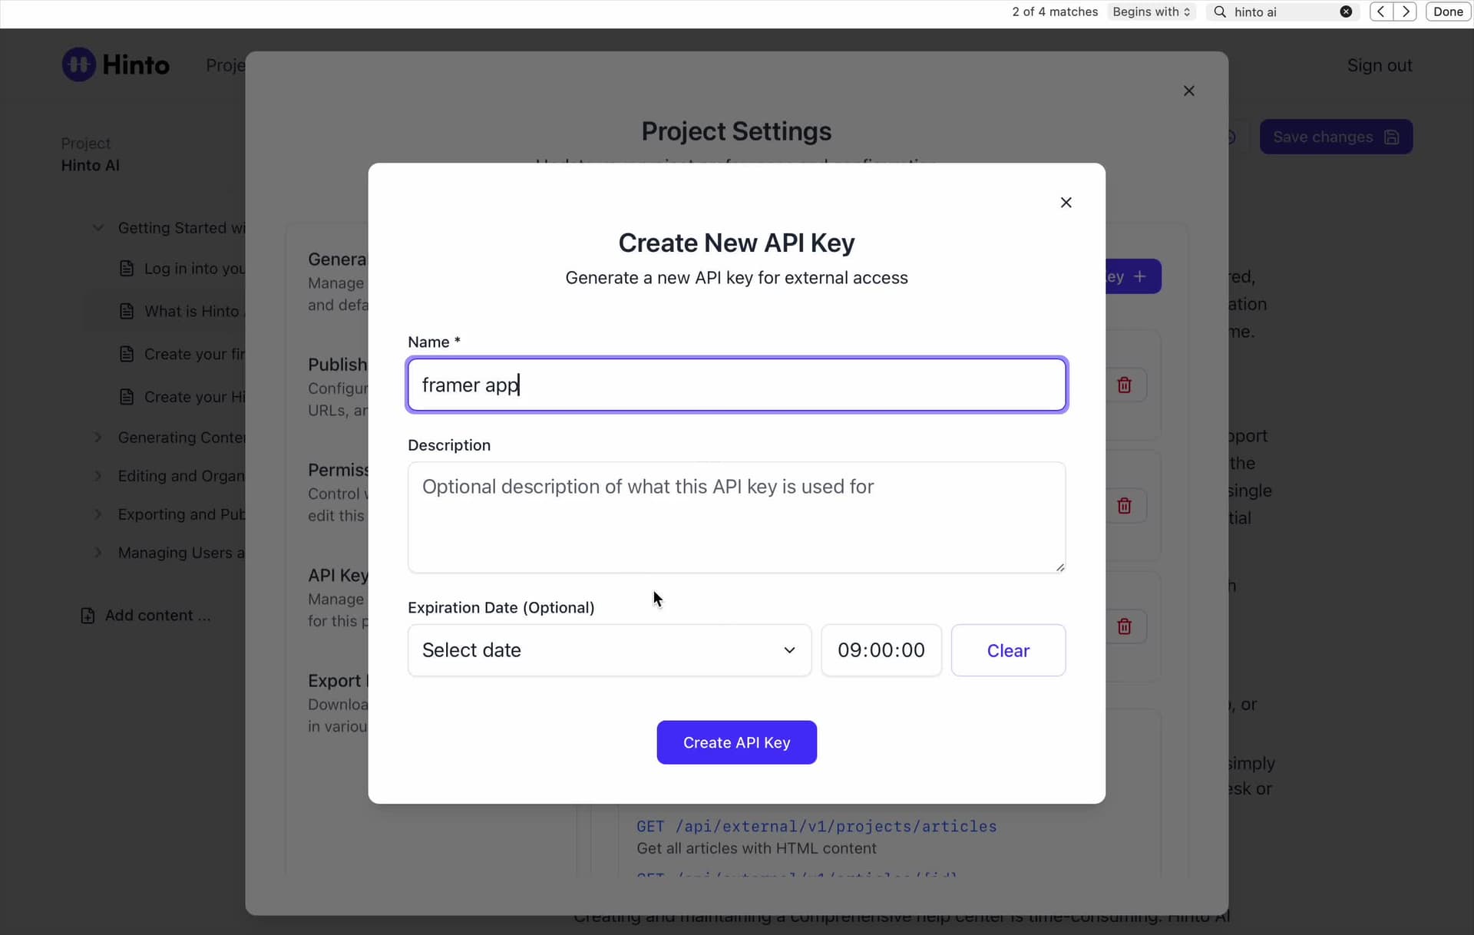The width and height of the screenshot is (1474, 935).
Task: Delete the first API key with trash icon
Action: [1124, 385]
